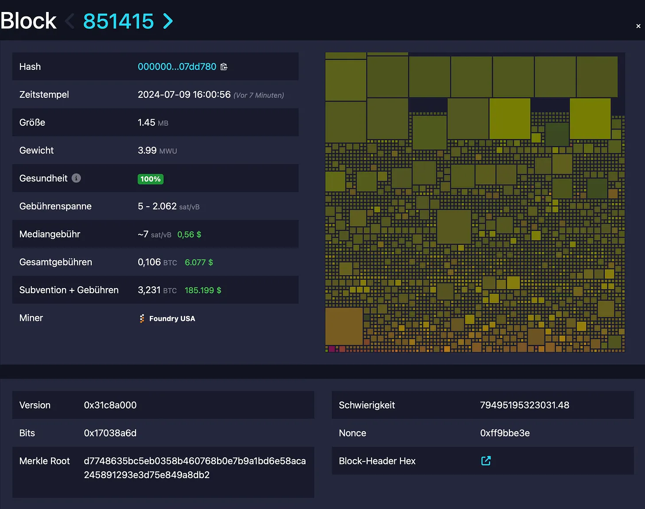Click the timestamp 2024-07-09 16:00:56
Image resolution: width=645 pixels, height=509 pixels.
184,95
